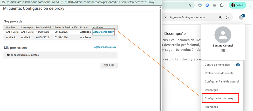This screenshot has width=253, height=111.
Task: Click the Mis proxies son heading
Action: [15, 48]
